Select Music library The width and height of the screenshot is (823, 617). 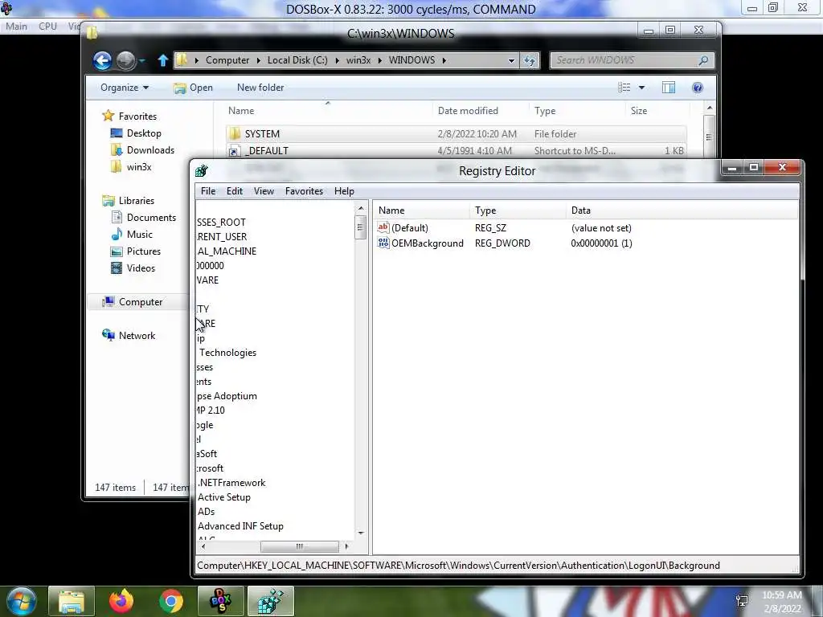click(x=133, y=235)
